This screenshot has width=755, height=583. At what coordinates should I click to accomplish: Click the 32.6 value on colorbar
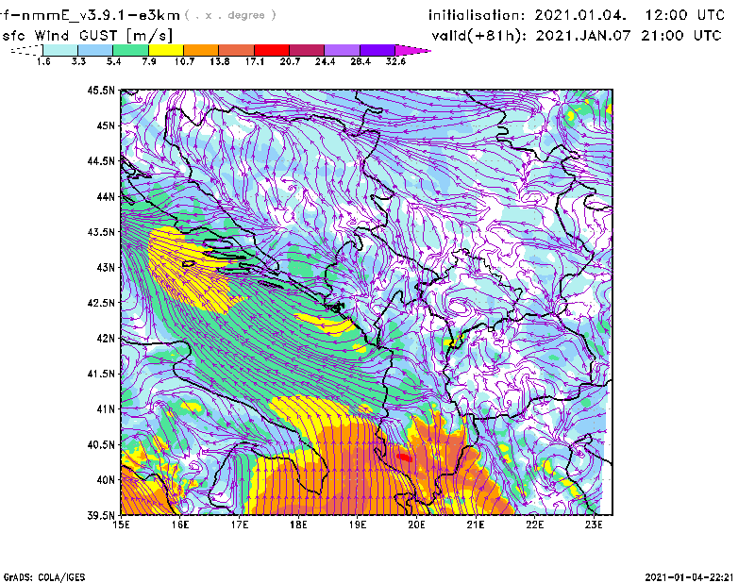(395, 61)
